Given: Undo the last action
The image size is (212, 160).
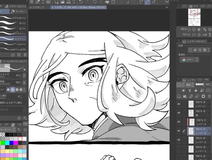Looking at the screenshot, I should pyautogui.click(x=81, y=2).
